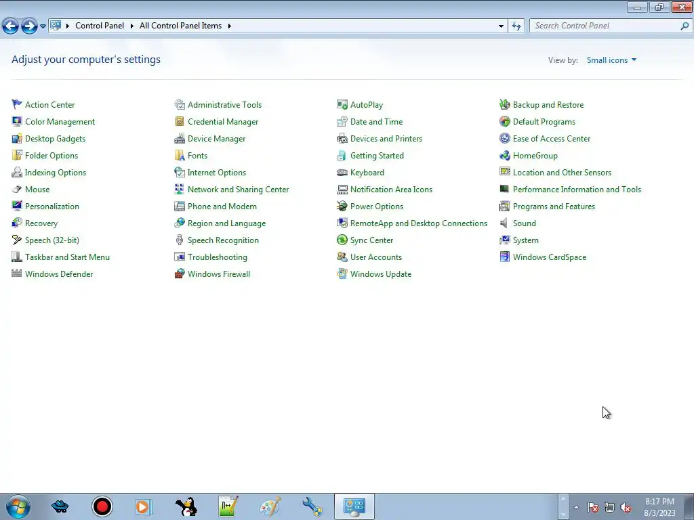The height and width of the screenshot is (520, 694).
Task: Open the Backup and Restore icon
Action: [x=504, y=105]
